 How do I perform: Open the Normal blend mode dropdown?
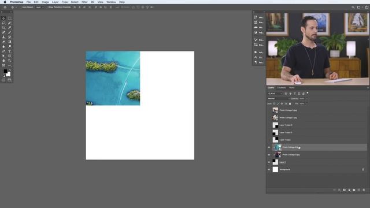coord(279,99)
